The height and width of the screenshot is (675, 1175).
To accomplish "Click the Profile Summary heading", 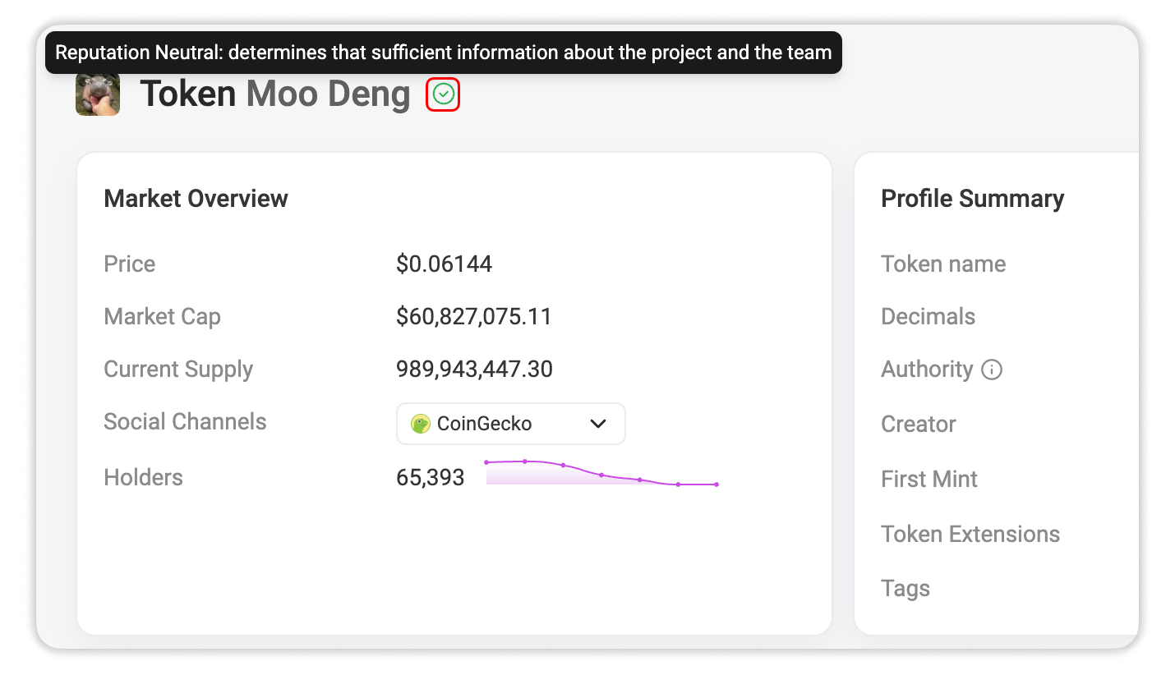I will pos(973,199).
